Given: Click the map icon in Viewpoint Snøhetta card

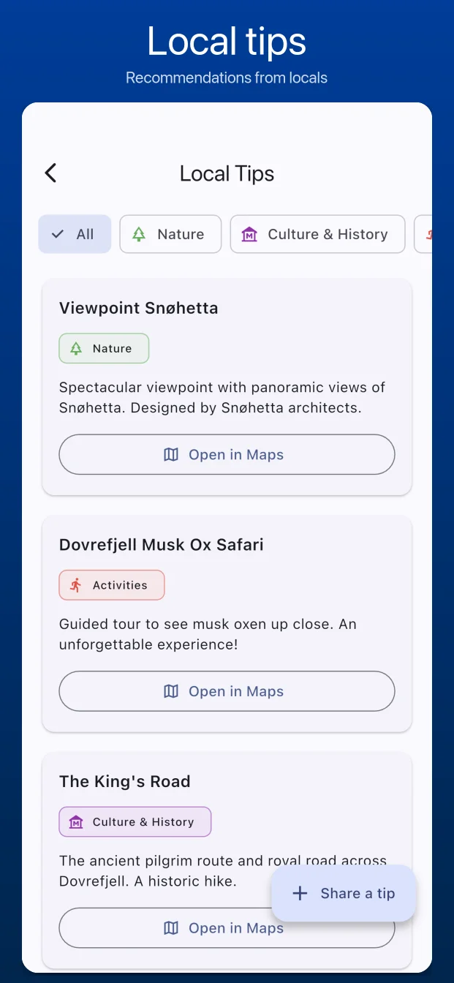Looking at the screenshot, I should pos(171,455).
